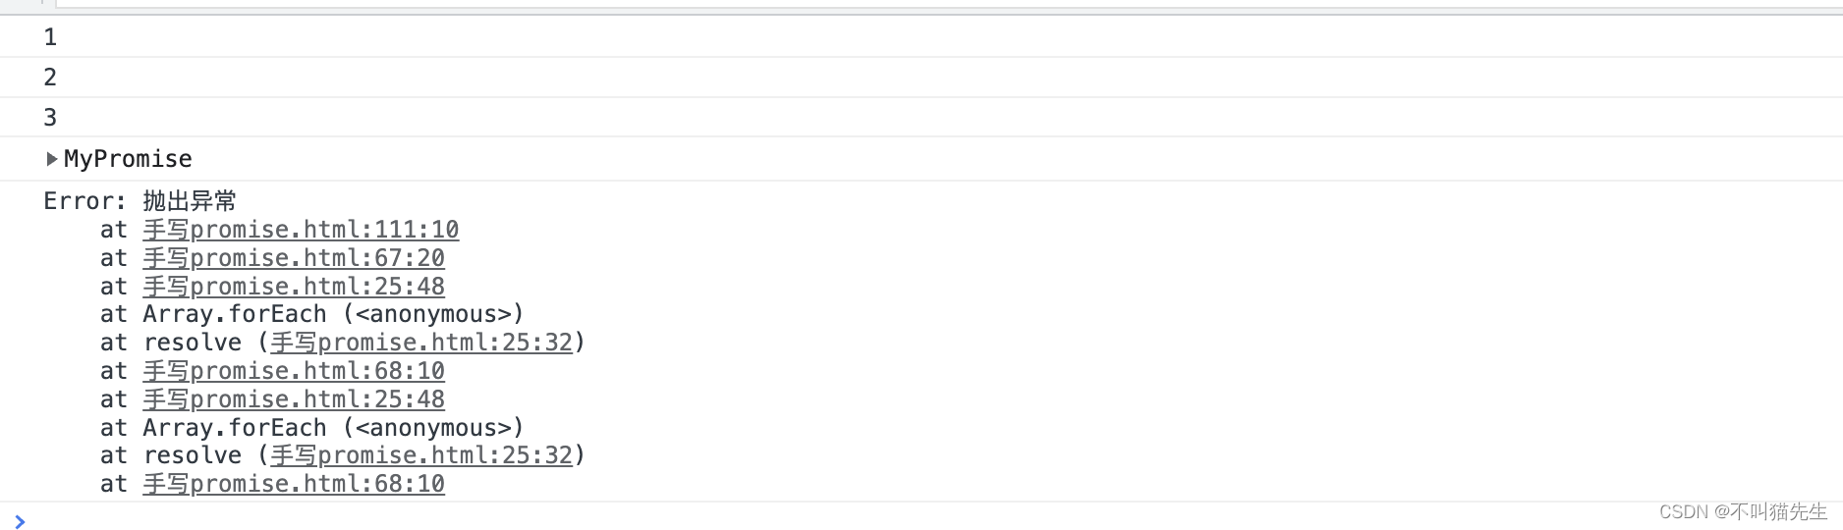
Task: Open the last 手写promise.html:68:10 link
Action: [294, 484]
